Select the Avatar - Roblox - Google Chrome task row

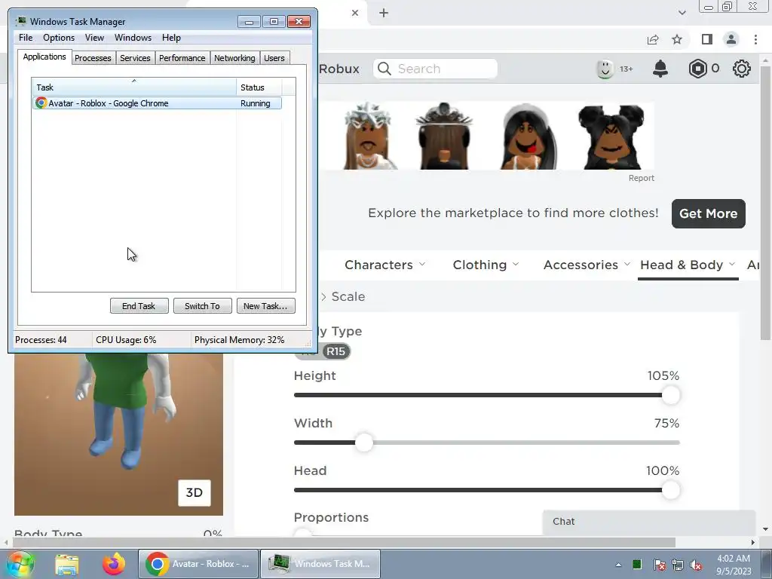[157, 103]
